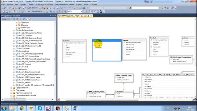This screenshot has height=111, width=197.
Task: Click the Loadings table header in diagram
Action: (x=107, y=41)
